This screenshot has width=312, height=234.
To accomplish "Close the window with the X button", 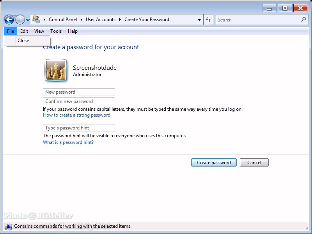I will pyautogui.click(x=300, y=8).
